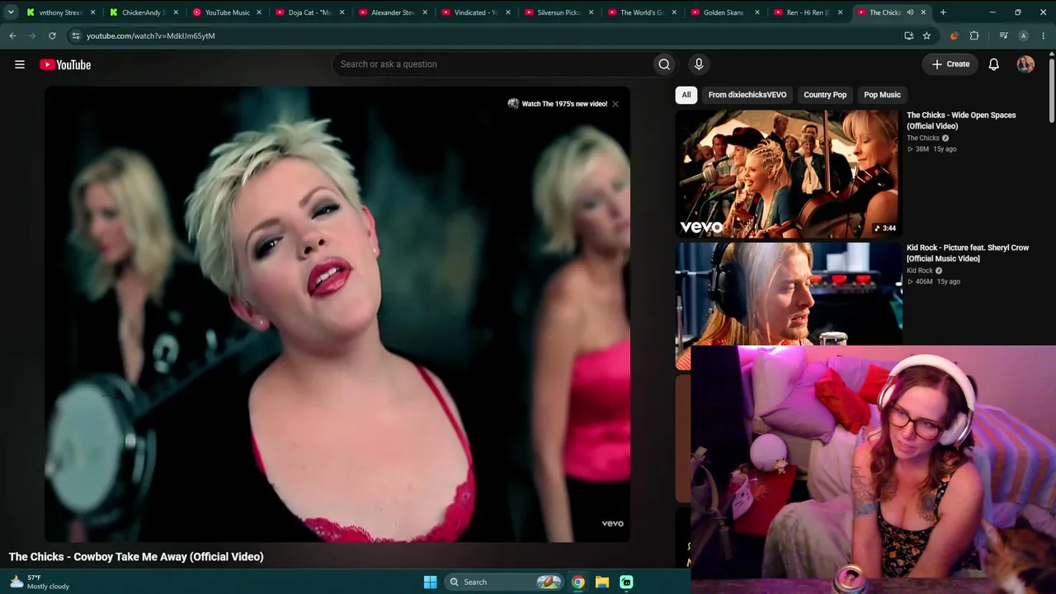Image resolution: width=1056 pixels, height=594 pixels.
Task: Focus the 'Search or ask a question' box
Action: 493,64
